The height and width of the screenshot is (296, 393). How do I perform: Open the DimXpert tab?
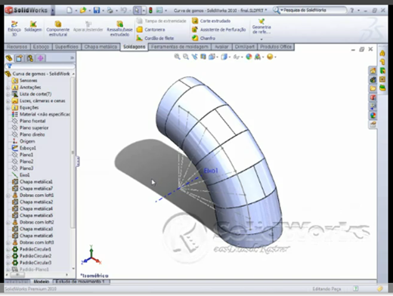[x=245, y=47]
